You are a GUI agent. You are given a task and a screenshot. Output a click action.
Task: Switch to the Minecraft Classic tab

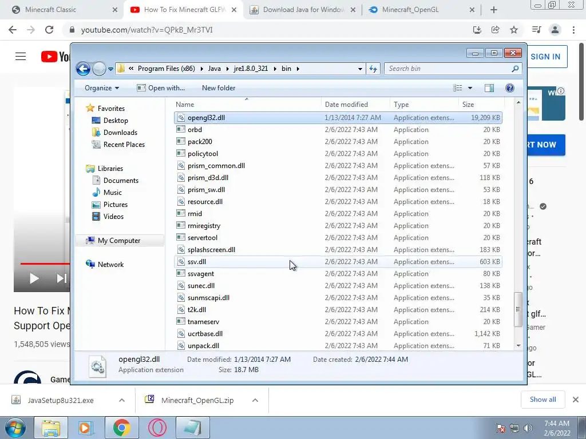pos(64,10)
